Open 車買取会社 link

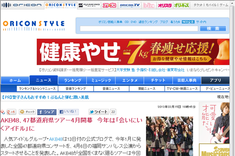point(176,70)
